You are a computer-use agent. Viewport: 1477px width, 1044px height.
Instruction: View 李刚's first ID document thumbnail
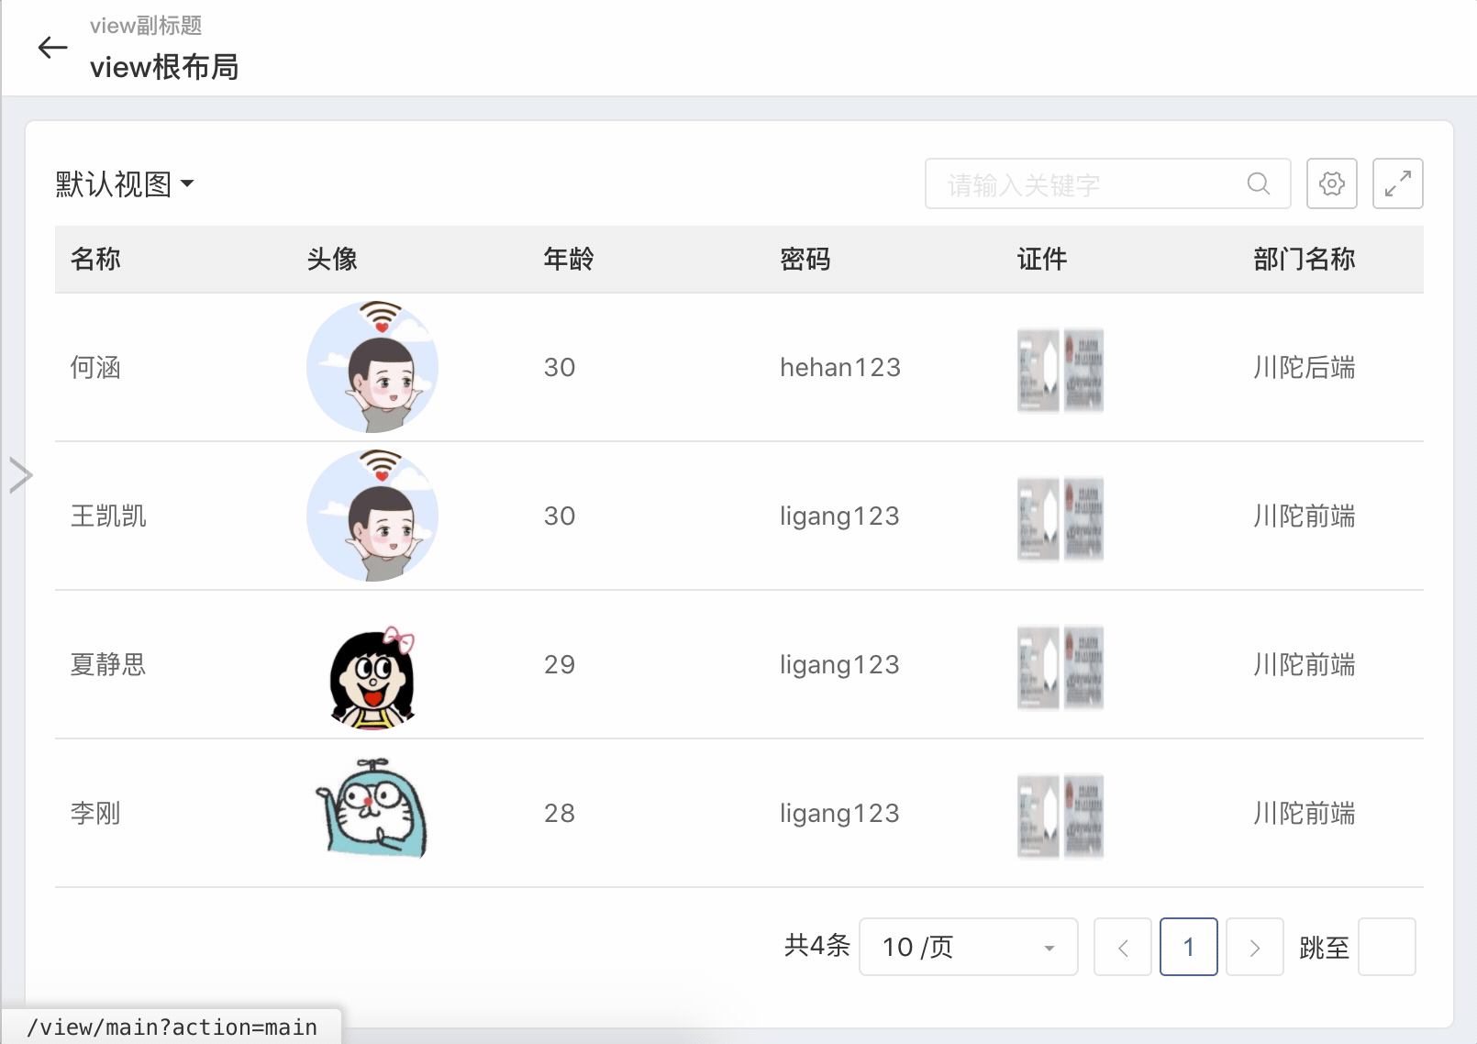pyautogui.click(x=1038, y=816)
